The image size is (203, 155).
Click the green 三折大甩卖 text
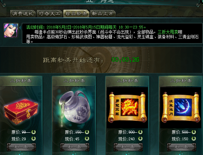click(x=168, y=32)
